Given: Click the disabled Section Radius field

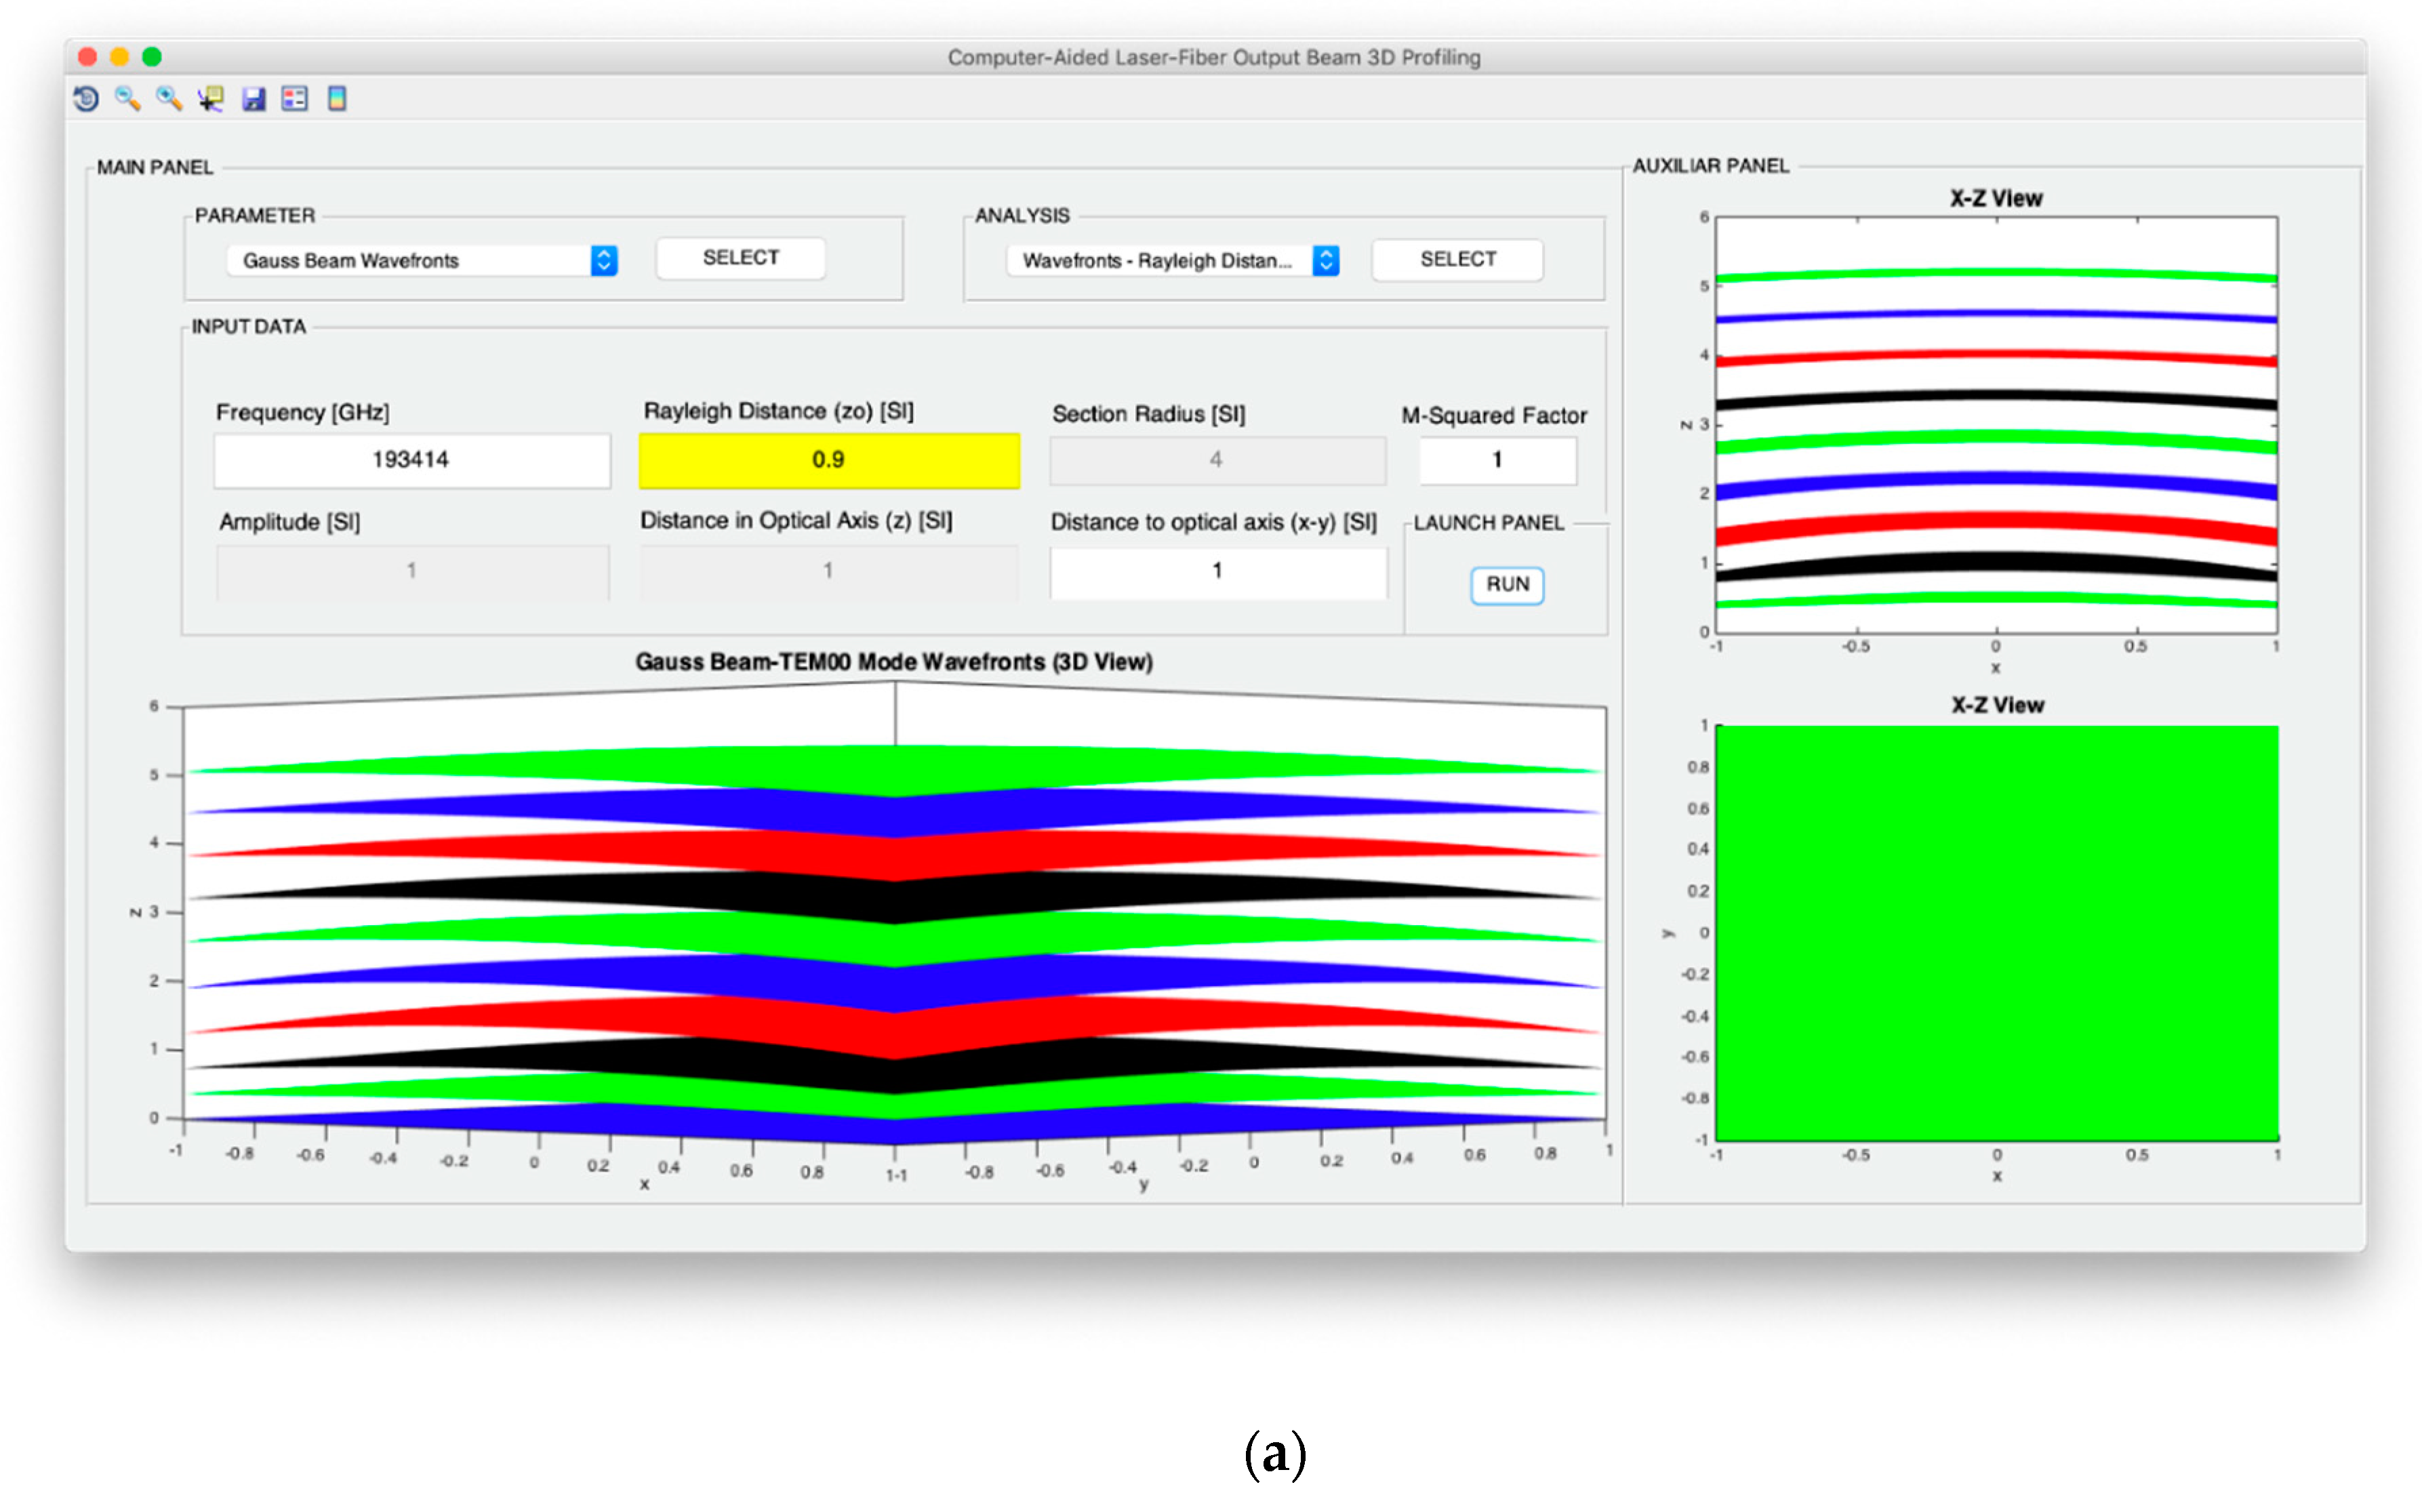Looking at the screenshot, I should click(x=1216, y=460).
